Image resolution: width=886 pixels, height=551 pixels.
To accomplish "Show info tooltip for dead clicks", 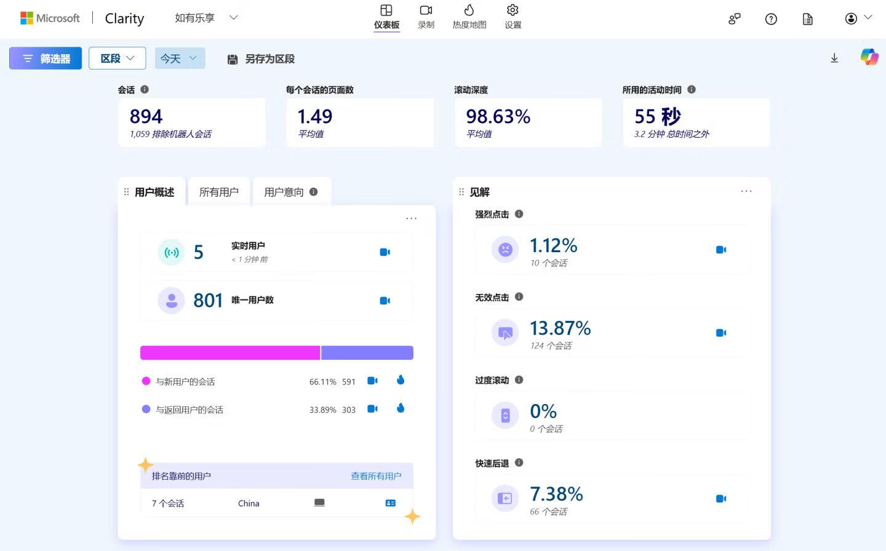I will (x=519, y=297).
